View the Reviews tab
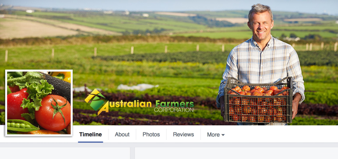The height and width of the screenshot is (159, 338). [183, 134]
